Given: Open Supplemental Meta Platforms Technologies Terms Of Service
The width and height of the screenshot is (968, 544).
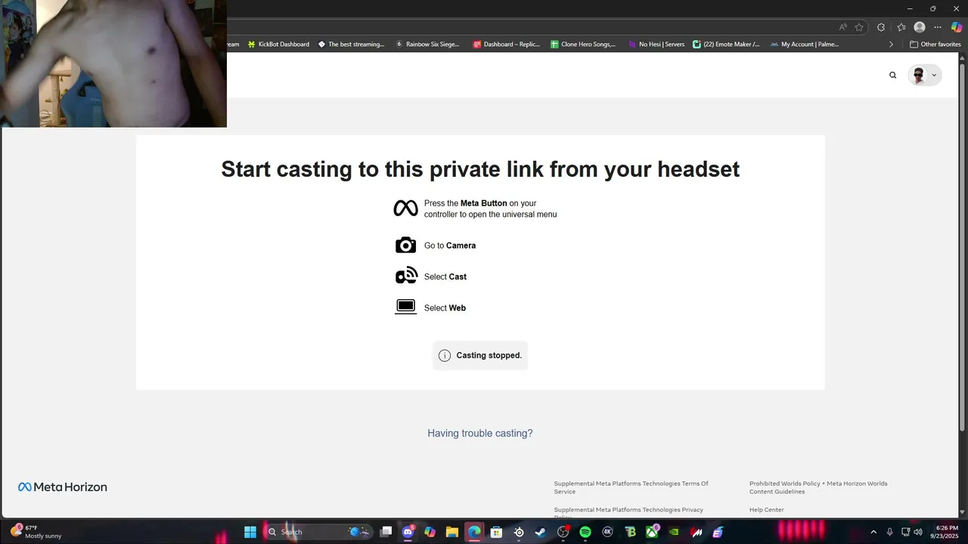Looking at the screenshot, I should 631,487.
